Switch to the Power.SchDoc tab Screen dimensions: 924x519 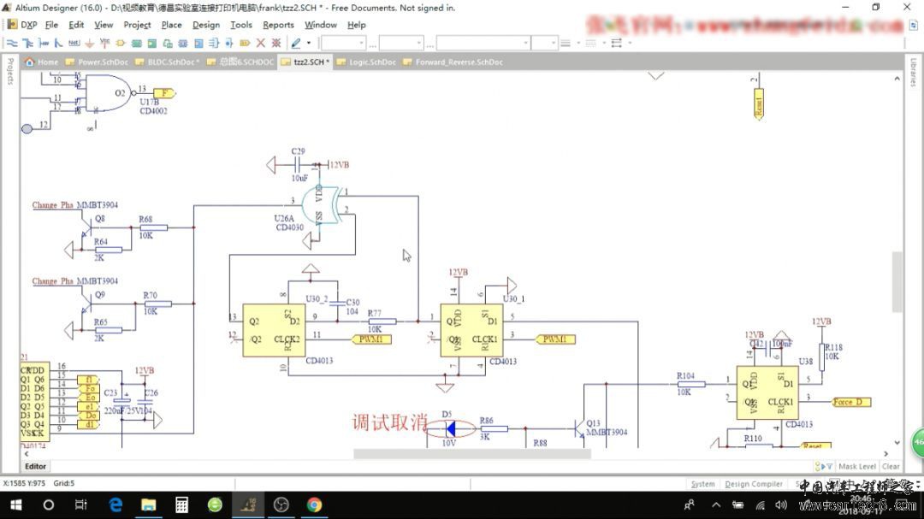coord(97,62)
